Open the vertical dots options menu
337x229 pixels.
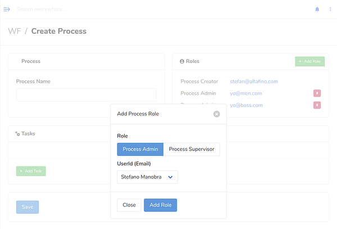pos(330,10)
